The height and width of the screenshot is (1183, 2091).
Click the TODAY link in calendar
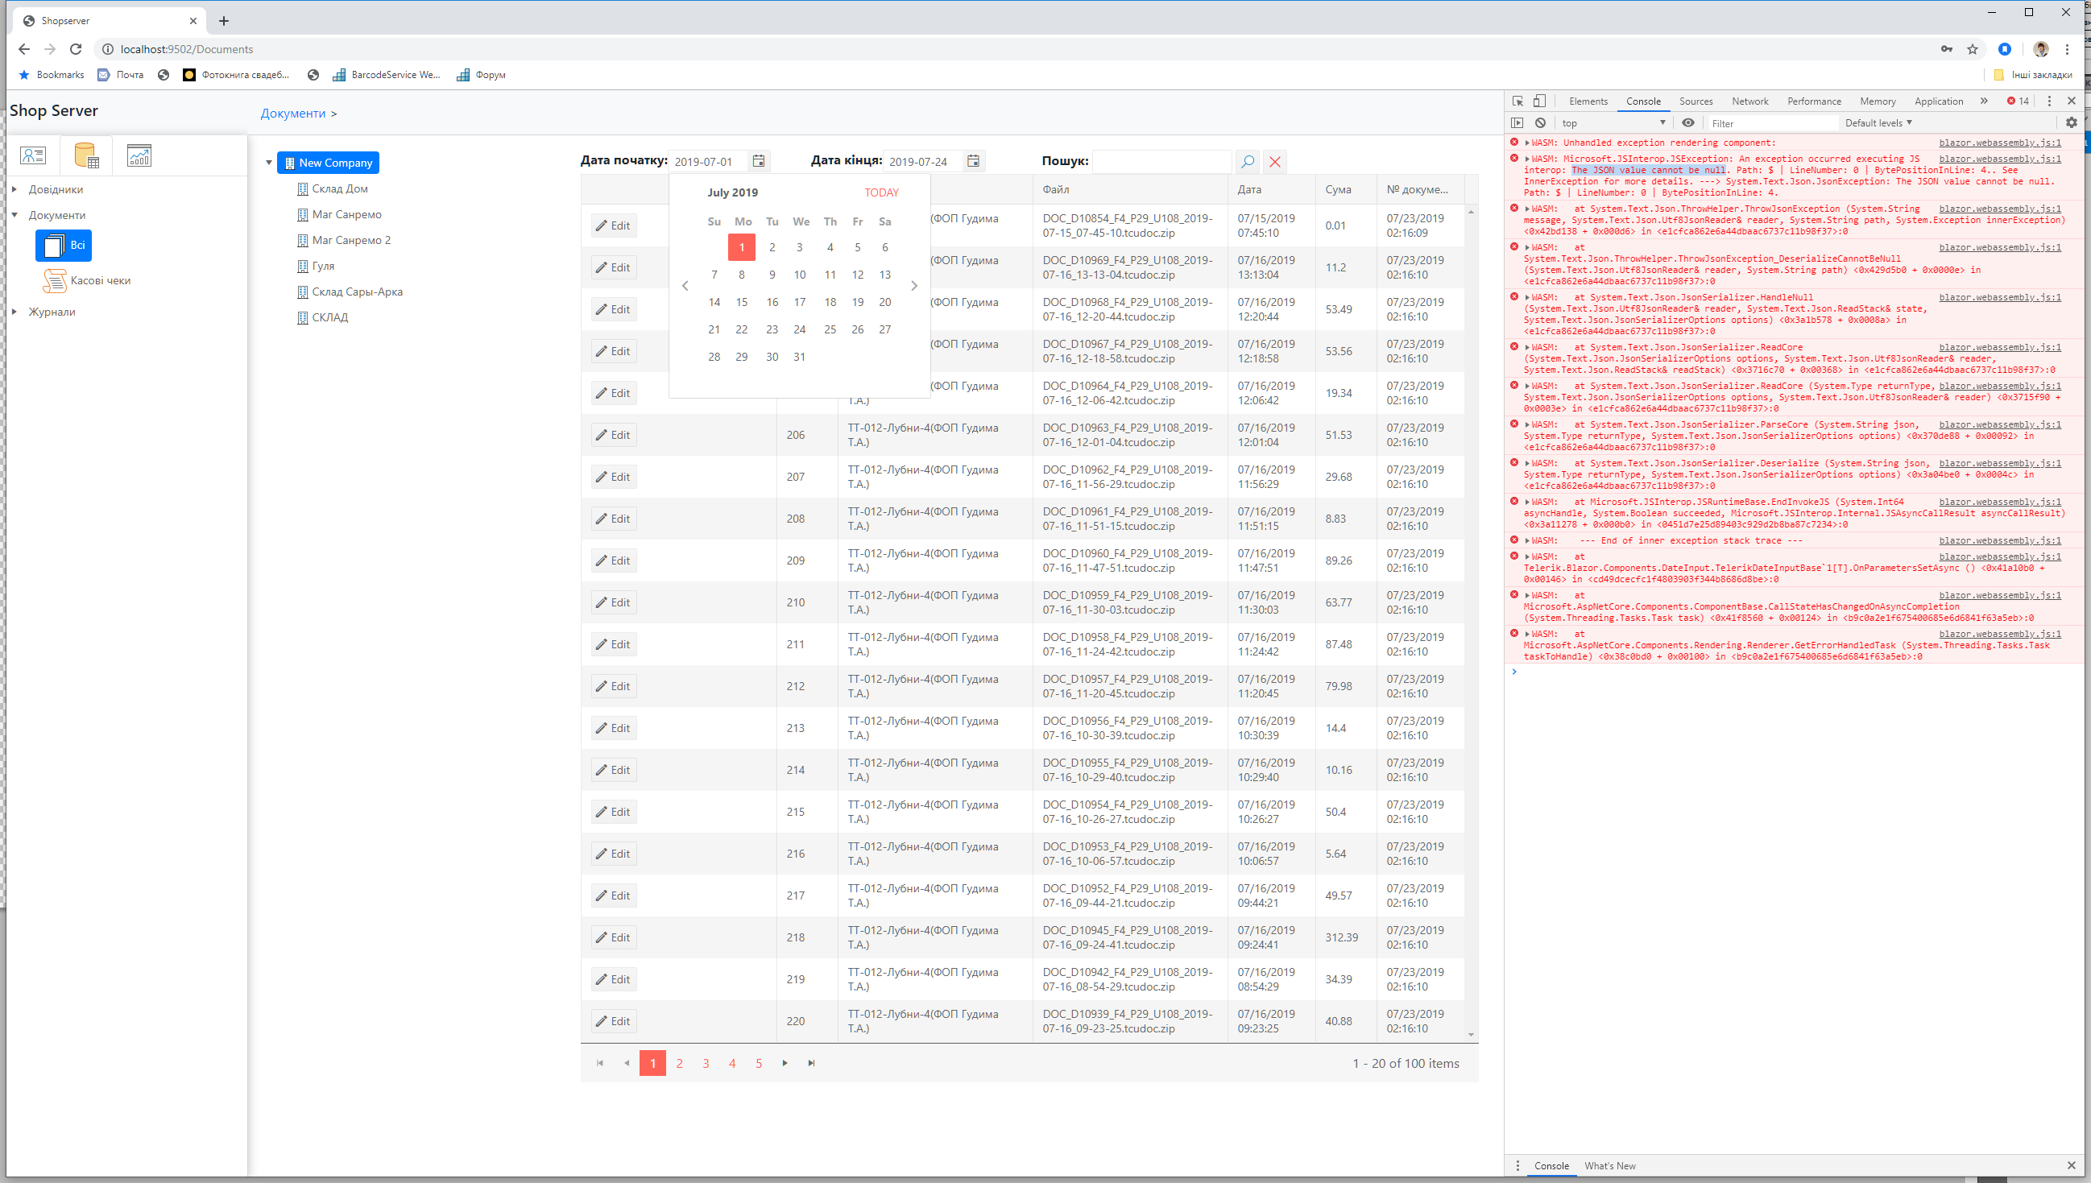point(881,192)
